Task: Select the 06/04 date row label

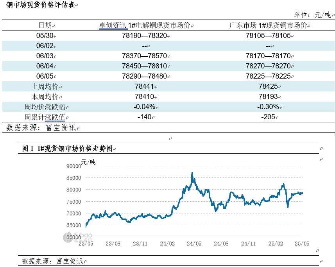Action: click(x=45, y=66)
